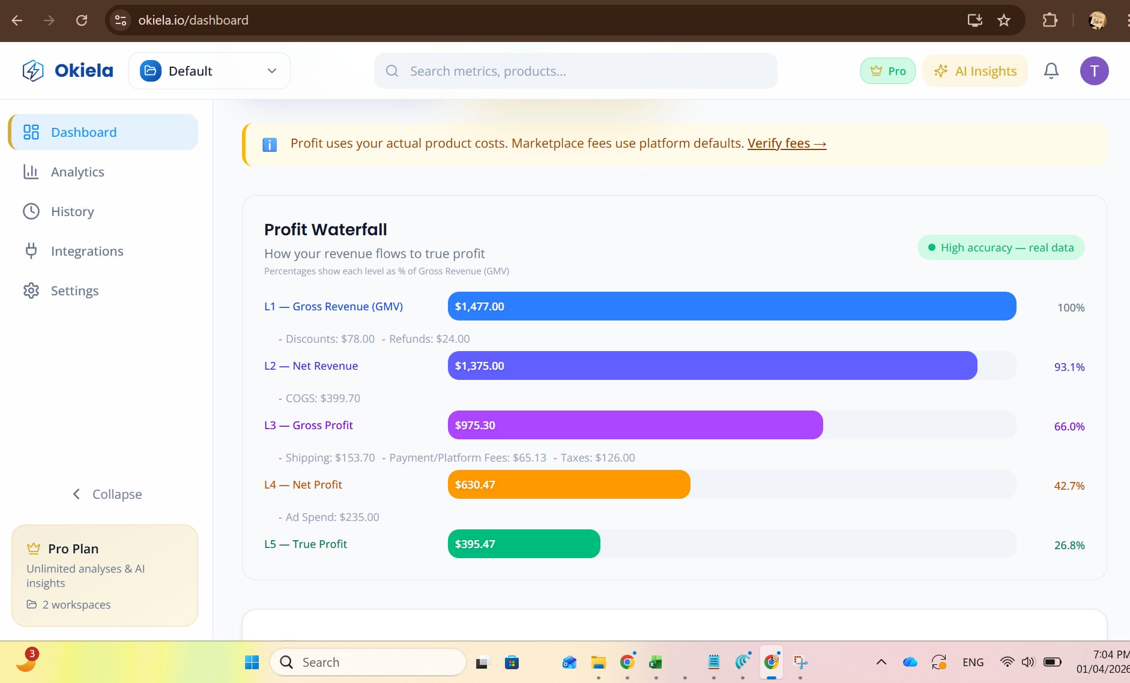The height and width of the screenshot is (683, 1130).
Task: Open the Default workspace dropdown
Action: click(210, 71)
